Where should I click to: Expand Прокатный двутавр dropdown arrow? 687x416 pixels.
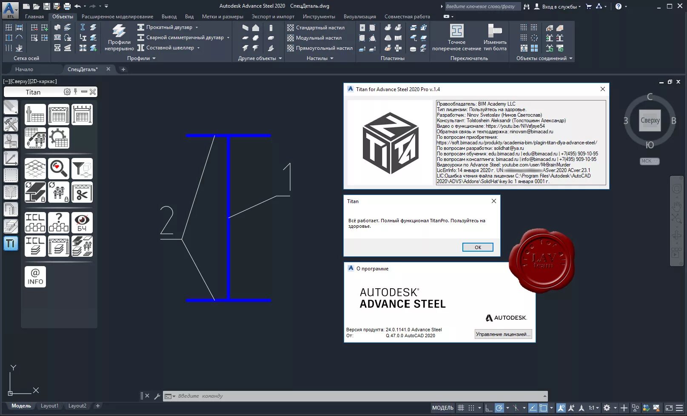coord(197,28)
